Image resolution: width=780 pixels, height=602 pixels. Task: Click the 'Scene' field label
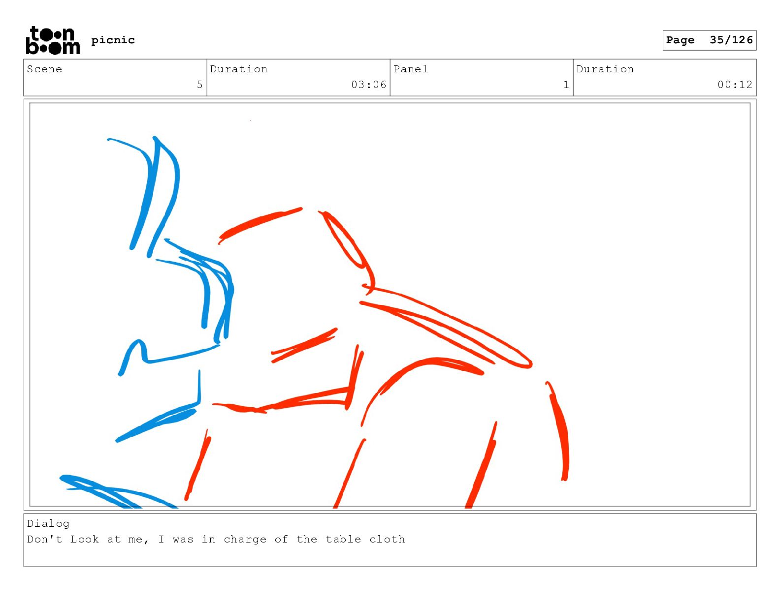tap(44, 69)
